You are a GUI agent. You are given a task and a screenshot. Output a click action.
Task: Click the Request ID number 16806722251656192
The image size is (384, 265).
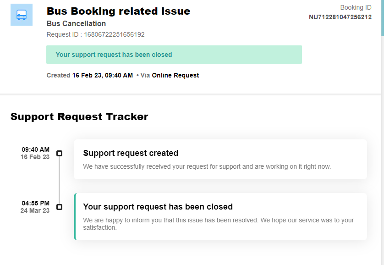tap(114, 35)
